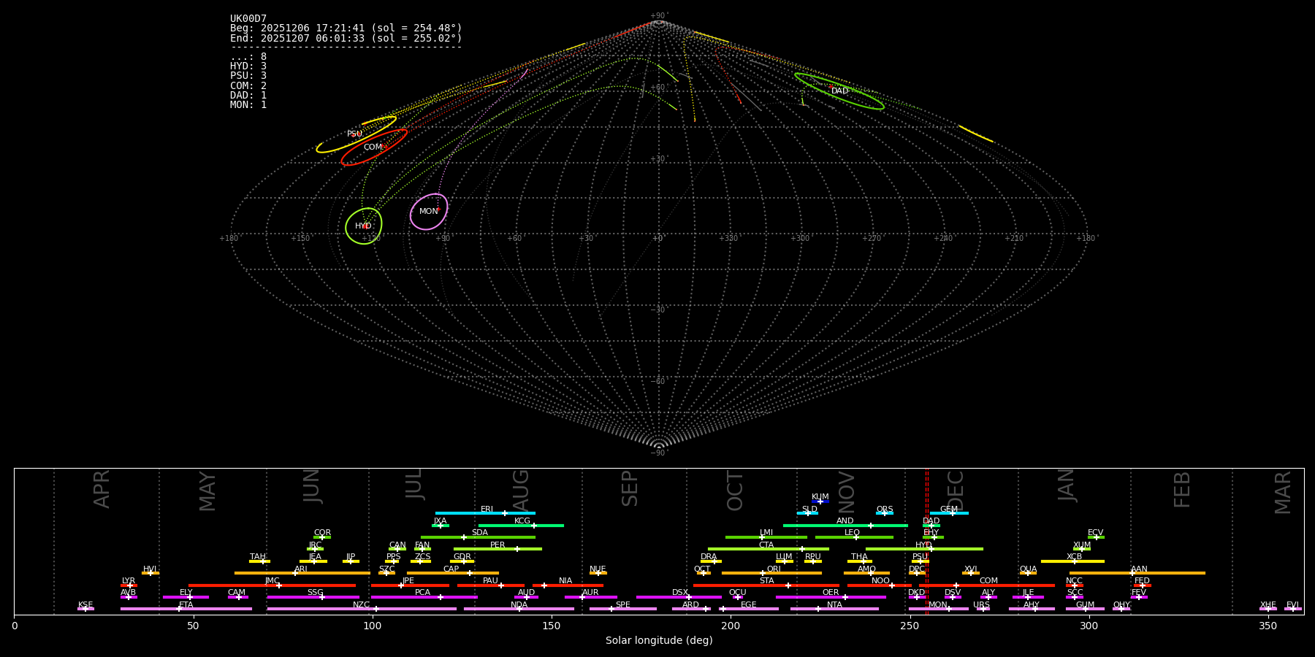The image size is (1315, 657).
Task: Click the pink ETA shower bar
Action: point(186,609)
